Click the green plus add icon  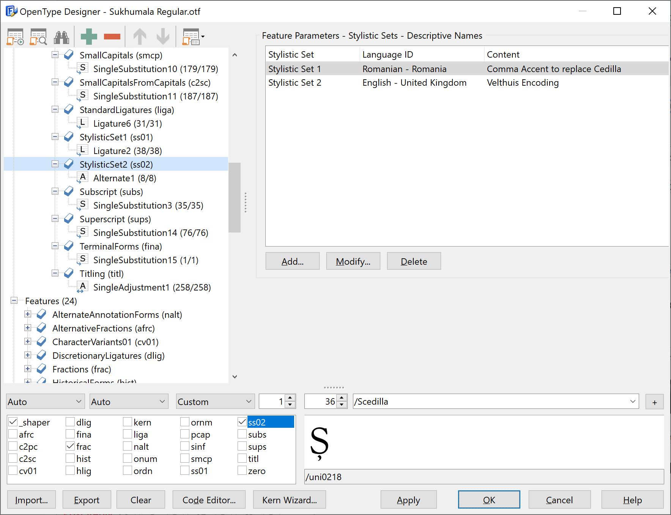tap(89, 37)
